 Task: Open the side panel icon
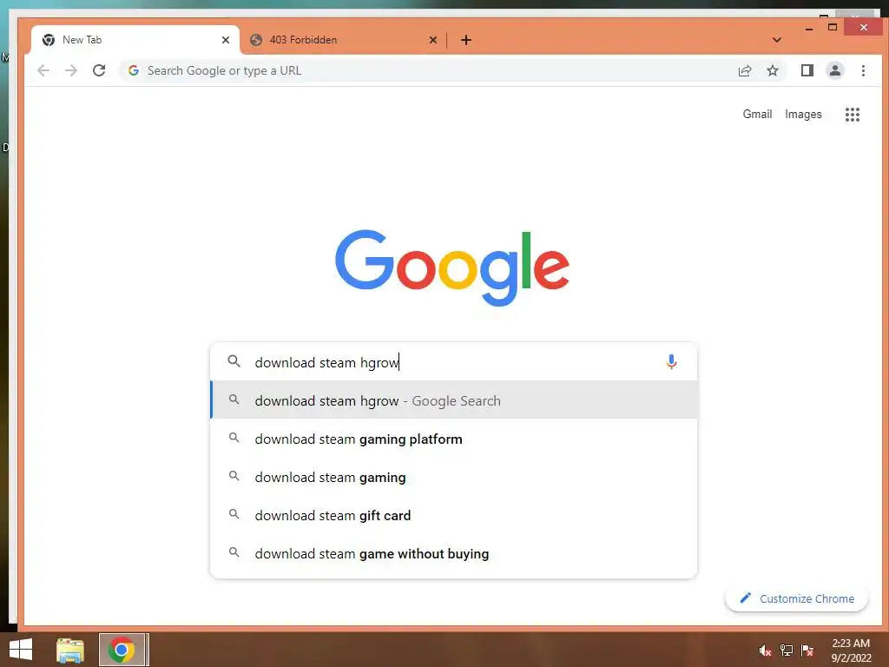807,70
